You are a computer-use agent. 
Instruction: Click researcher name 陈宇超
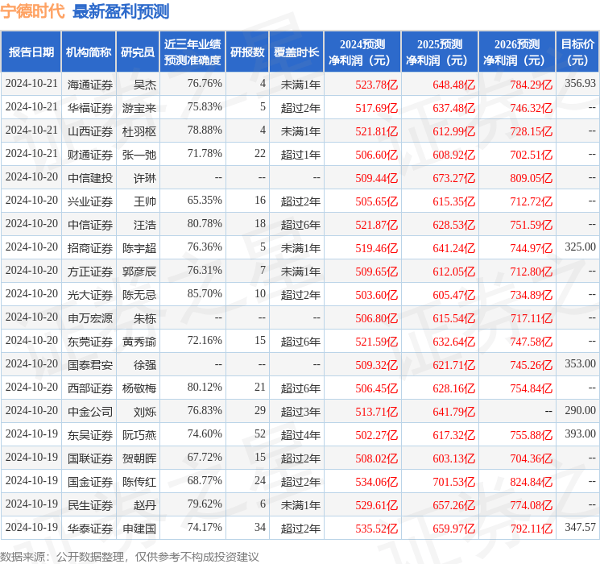(x=139, y=247)
